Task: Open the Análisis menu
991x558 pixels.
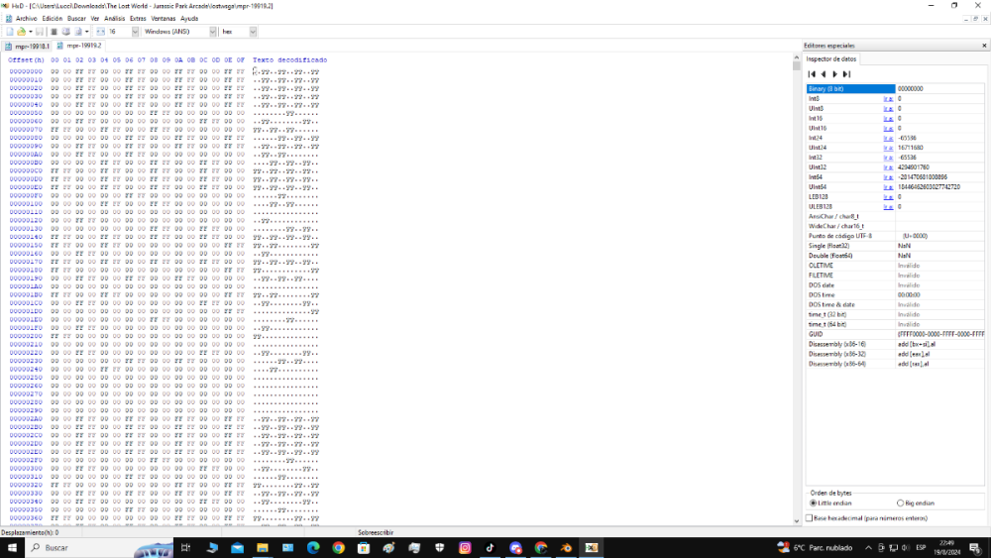Action: click(114, 19)
